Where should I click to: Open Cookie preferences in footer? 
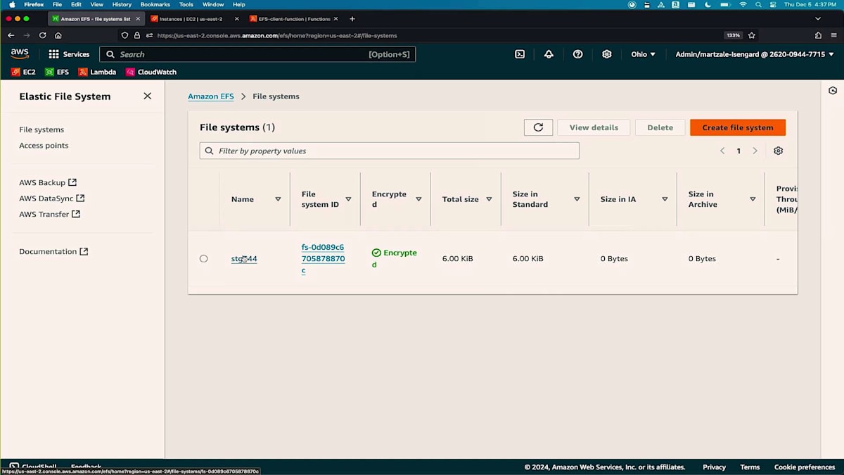(x=805, y=467)
